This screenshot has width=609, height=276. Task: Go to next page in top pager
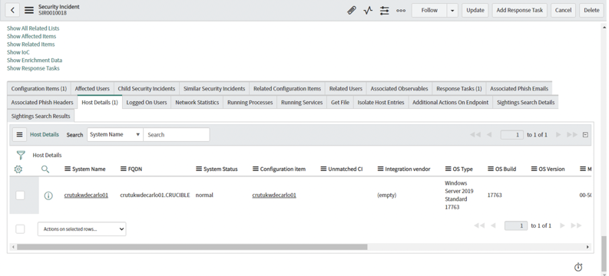558,135
